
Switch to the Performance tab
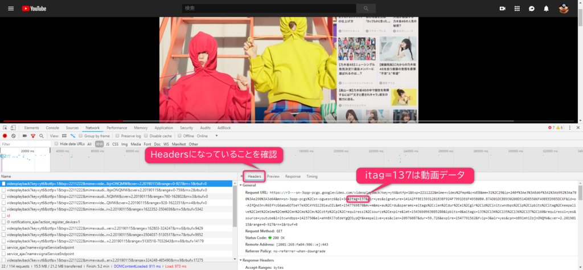coord(117,128)
